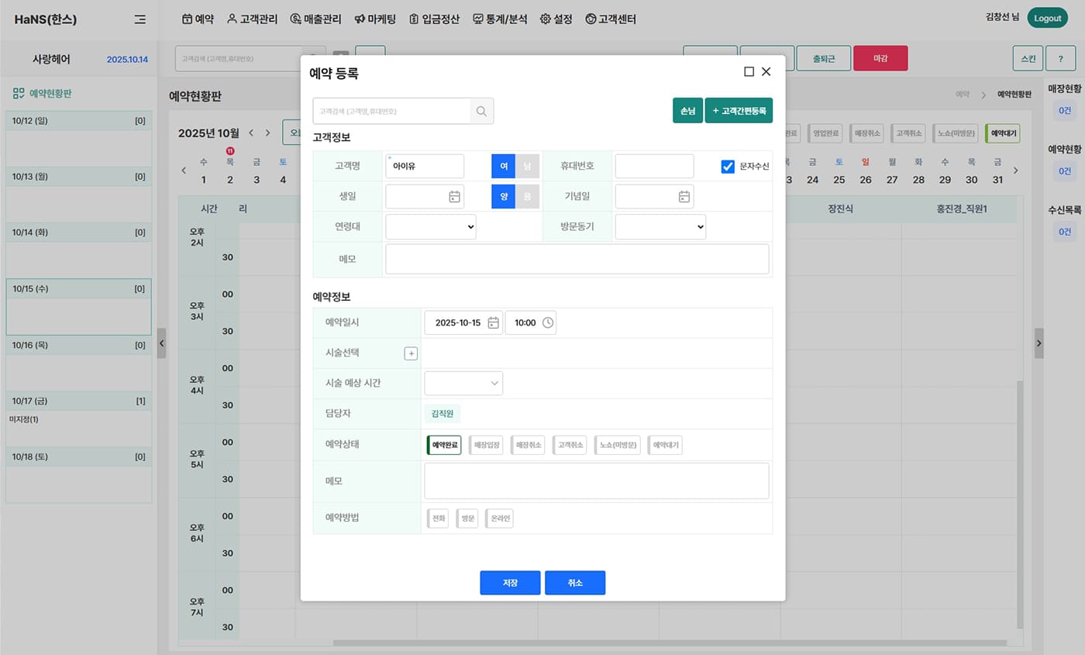
Task: Open the 고객관리 menu
Action: tap(252, 19)
